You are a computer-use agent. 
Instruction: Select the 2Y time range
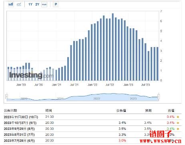click(37, 4)
